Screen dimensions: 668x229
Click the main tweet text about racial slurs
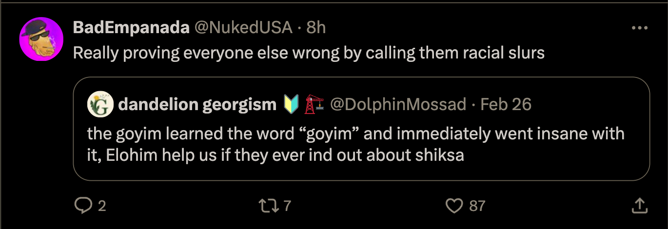tap(309, 53)
